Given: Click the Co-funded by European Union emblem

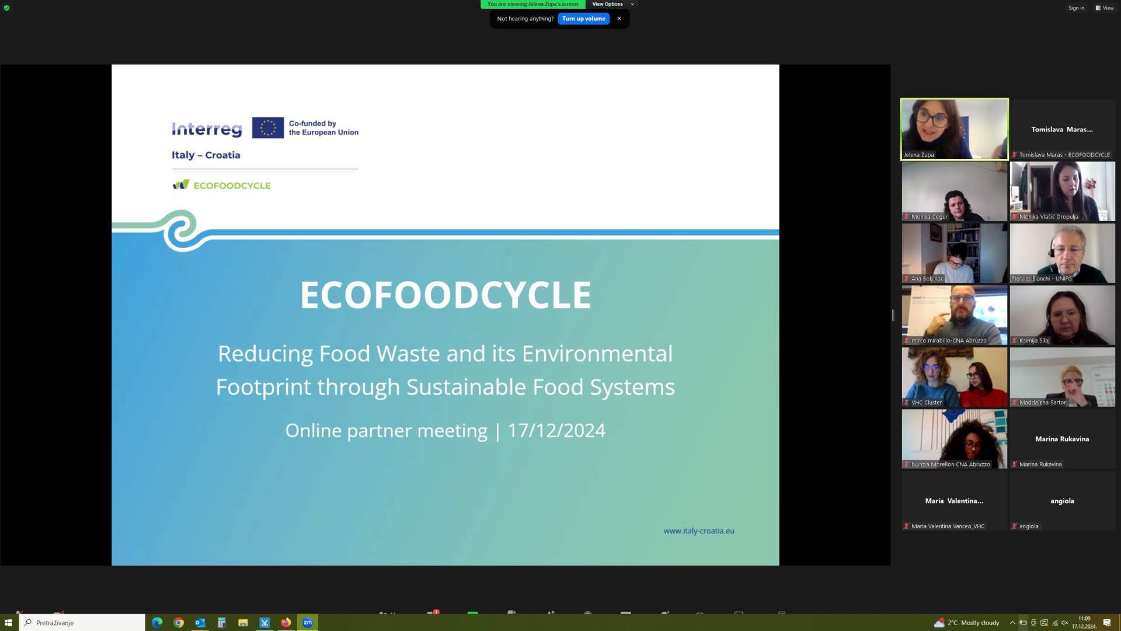Looking at the screenshot, I should [x=268, y=128].
